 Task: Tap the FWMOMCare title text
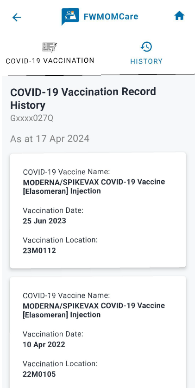pos(111,17)
